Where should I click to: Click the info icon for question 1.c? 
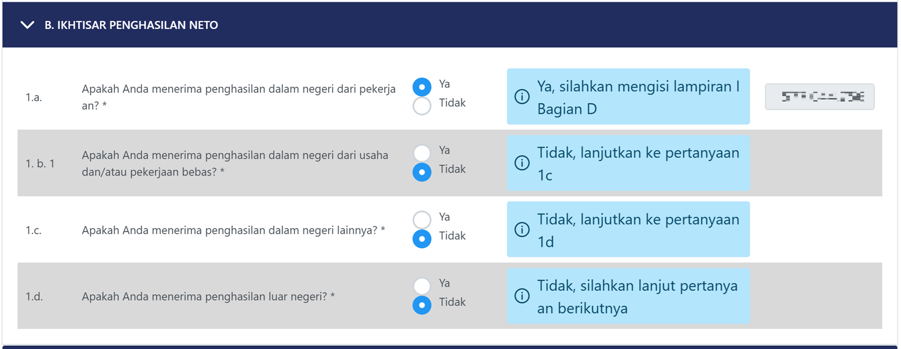click(522, 229)
